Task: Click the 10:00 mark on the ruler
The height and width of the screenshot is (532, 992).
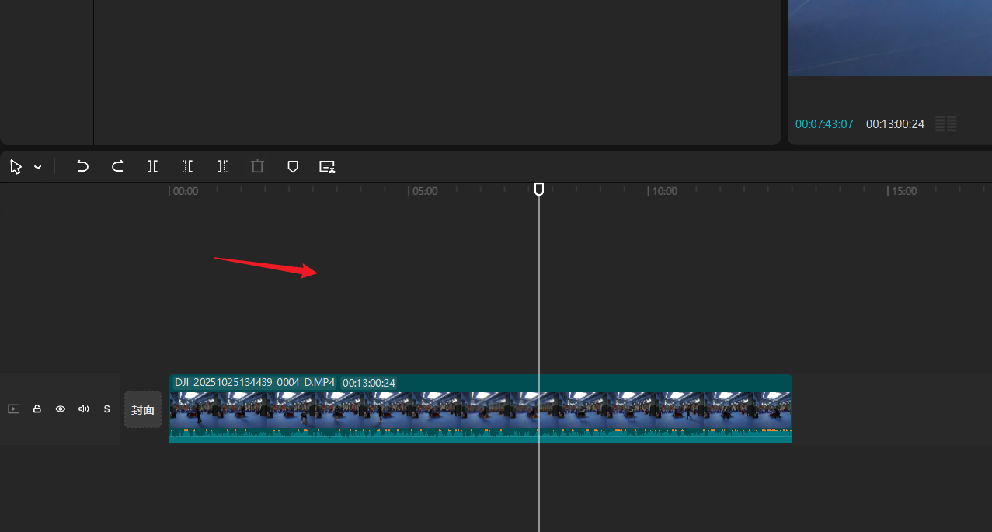Action: (663, 191)
